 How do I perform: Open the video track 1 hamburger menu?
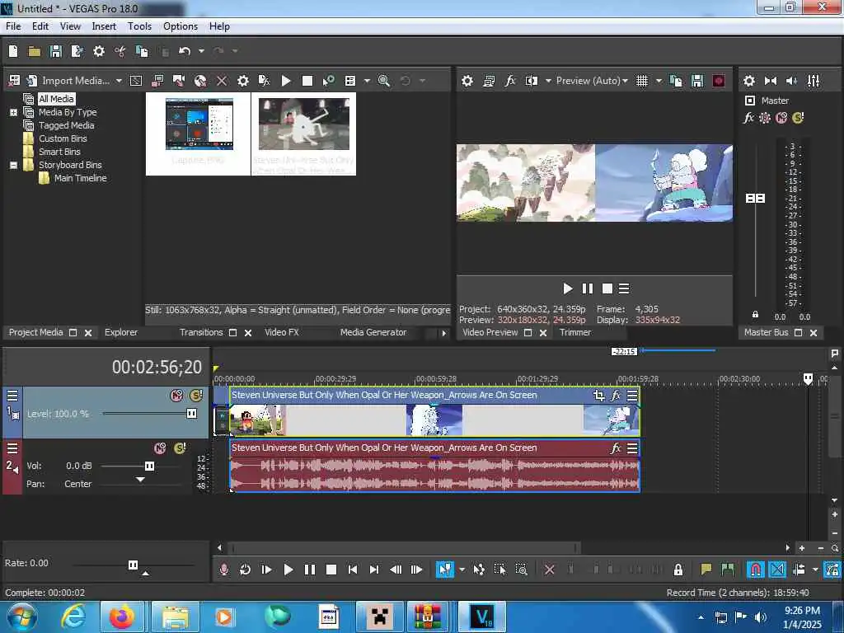coord(12,396)
